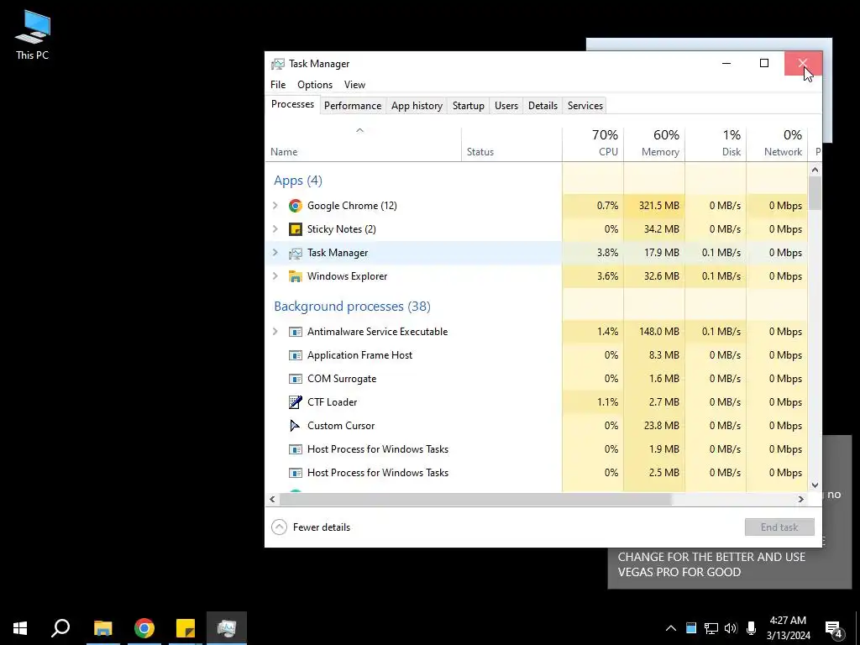Click the 4:27 AM taskbar clock

coord(788,628)
